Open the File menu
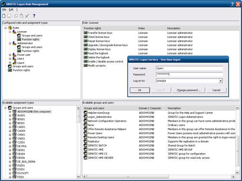242x181 pixels. coord(4,10)
